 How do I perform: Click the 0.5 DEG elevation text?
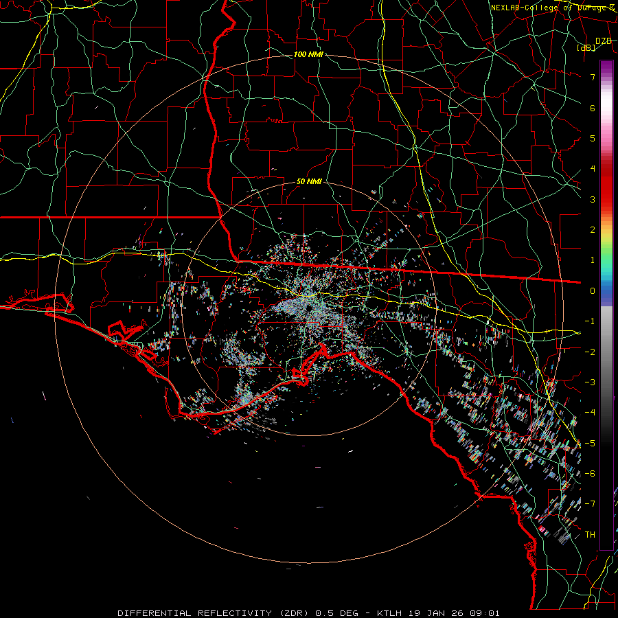pos(337,613)
